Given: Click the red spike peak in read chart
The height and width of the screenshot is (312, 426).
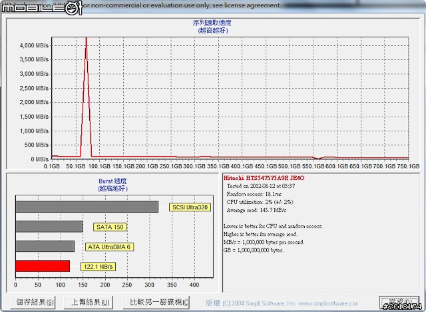Looking at the screenshot, I should pyautogui.click(x=86, y=39).
